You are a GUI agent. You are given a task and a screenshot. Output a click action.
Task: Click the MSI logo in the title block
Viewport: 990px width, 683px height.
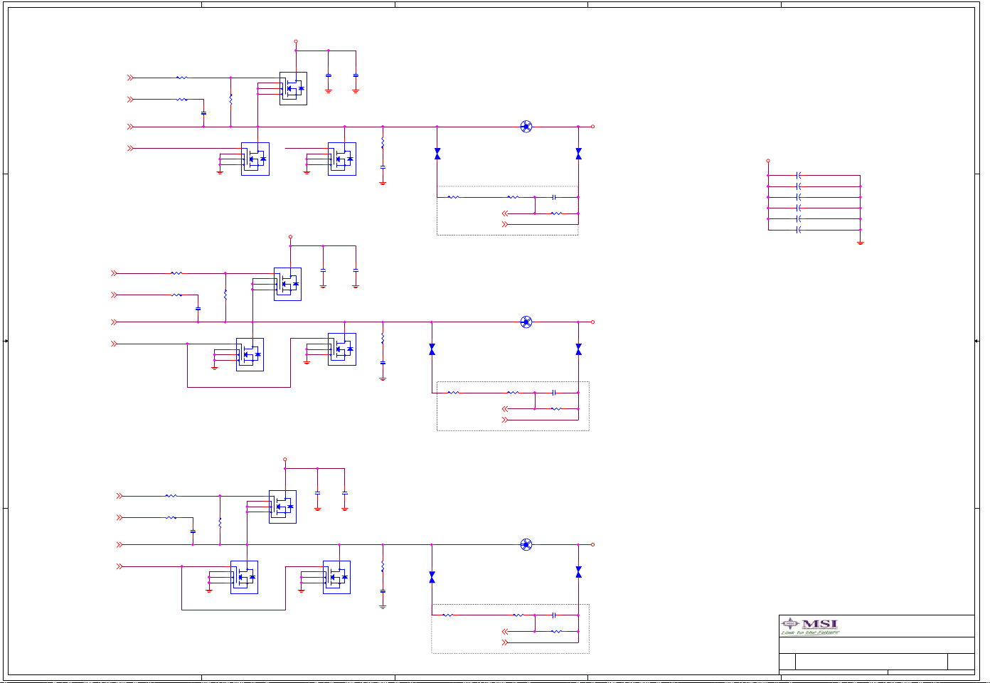pyautogui.click(x=810, y=626)
